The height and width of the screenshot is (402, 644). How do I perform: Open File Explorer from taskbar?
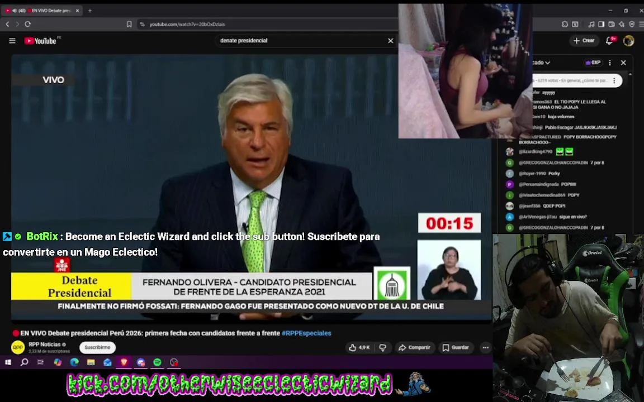pyautogui.click(x=91, y=362)
